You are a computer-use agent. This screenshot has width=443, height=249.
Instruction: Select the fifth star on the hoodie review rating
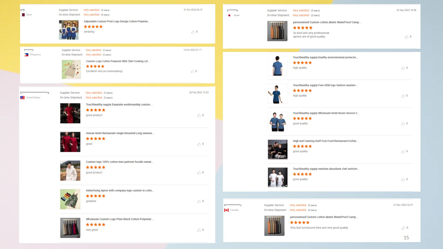pos(104,167)
